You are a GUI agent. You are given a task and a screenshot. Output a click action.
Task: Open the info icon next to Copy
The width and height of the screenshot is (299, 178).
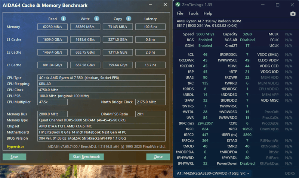coord(128,19)
